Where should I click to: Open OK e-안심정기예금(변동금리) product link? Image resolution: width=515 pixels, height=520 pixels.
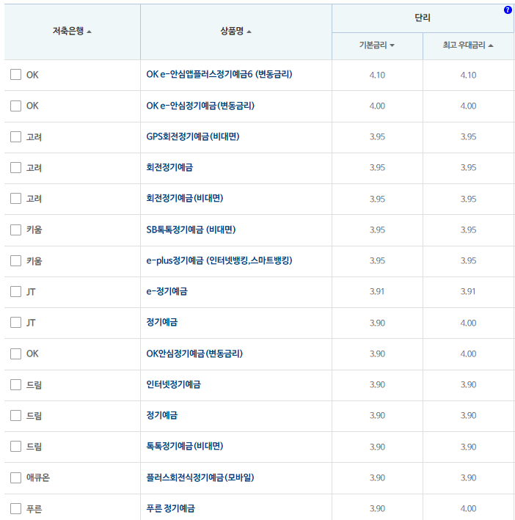tap(200, 106)
